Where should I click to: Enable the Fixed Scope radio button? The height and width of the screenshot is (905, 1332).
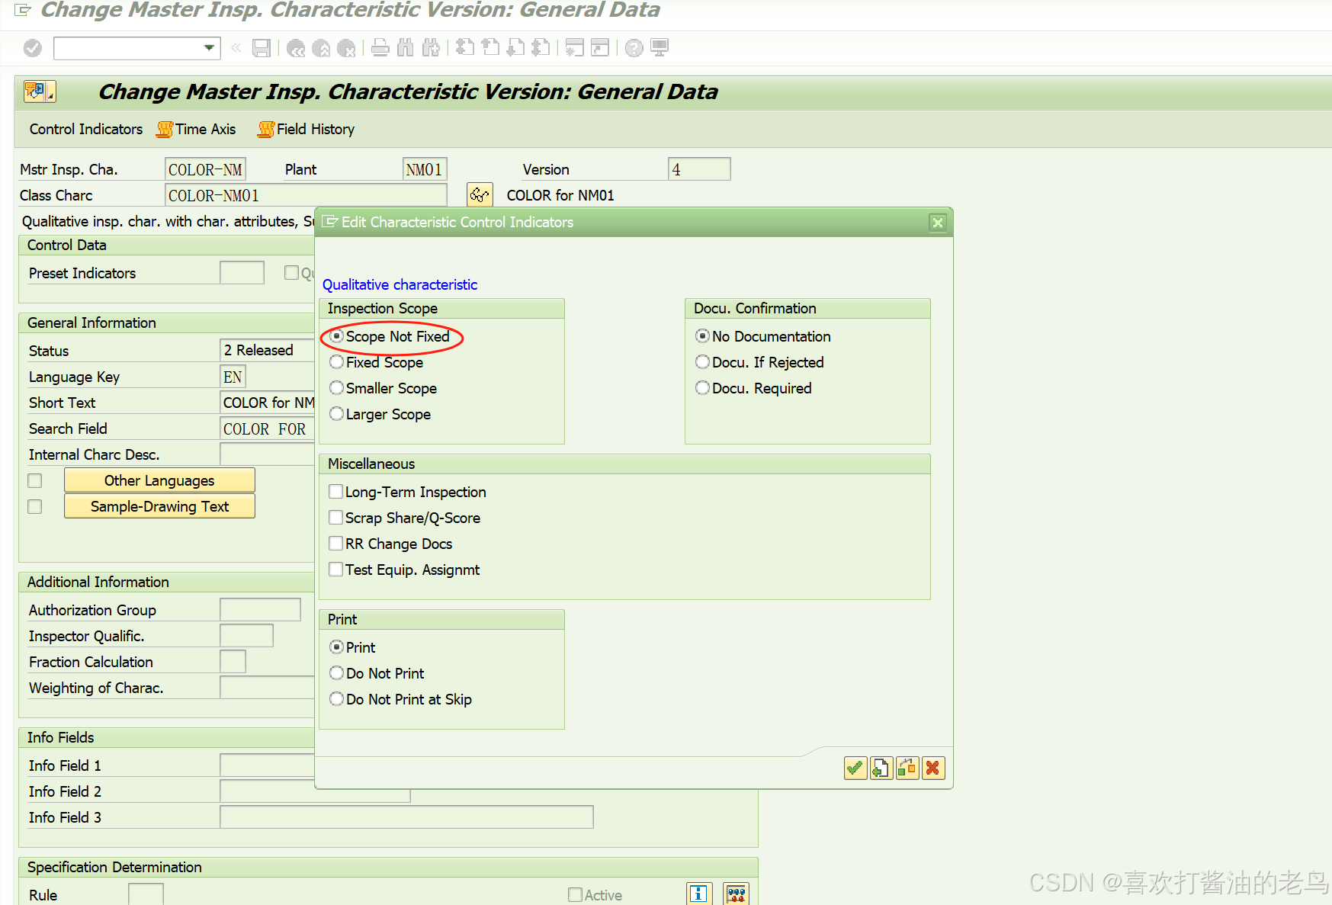336,362
